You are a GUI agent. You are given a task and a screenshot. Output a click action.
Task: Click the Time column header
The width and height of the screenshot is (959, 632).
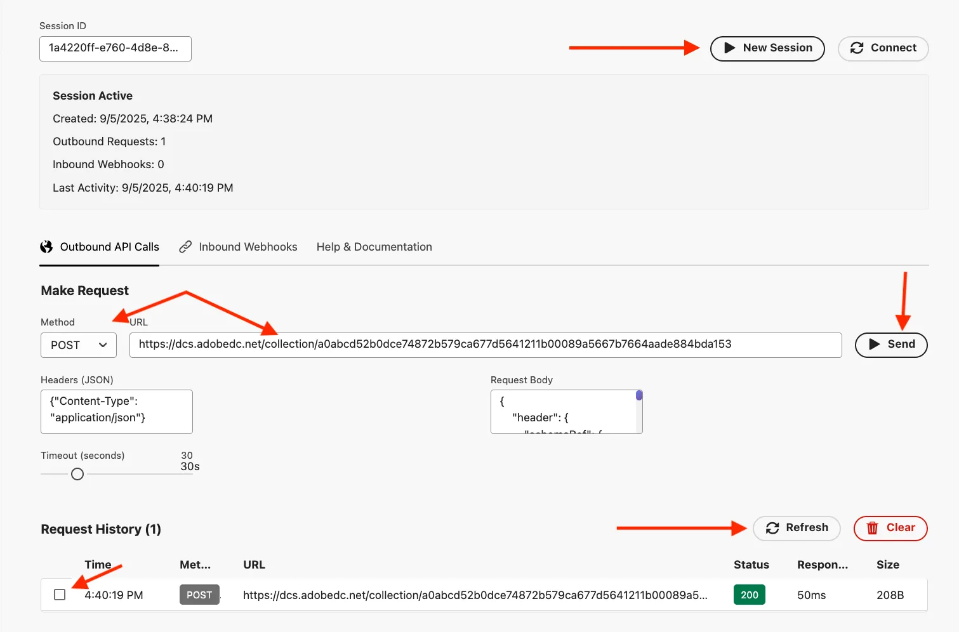tap(98, 565)
